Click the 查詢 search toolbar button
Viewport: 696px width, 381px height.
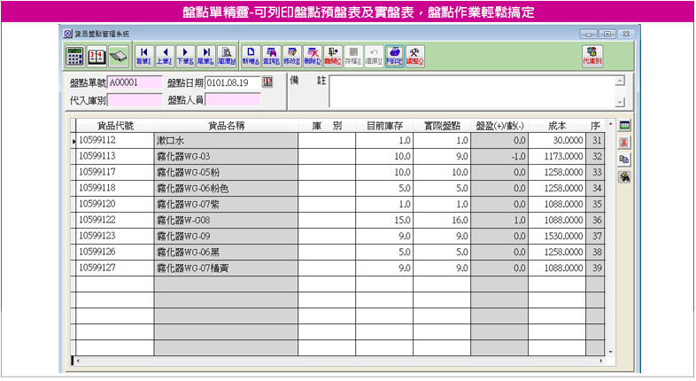tap(272, 55)
